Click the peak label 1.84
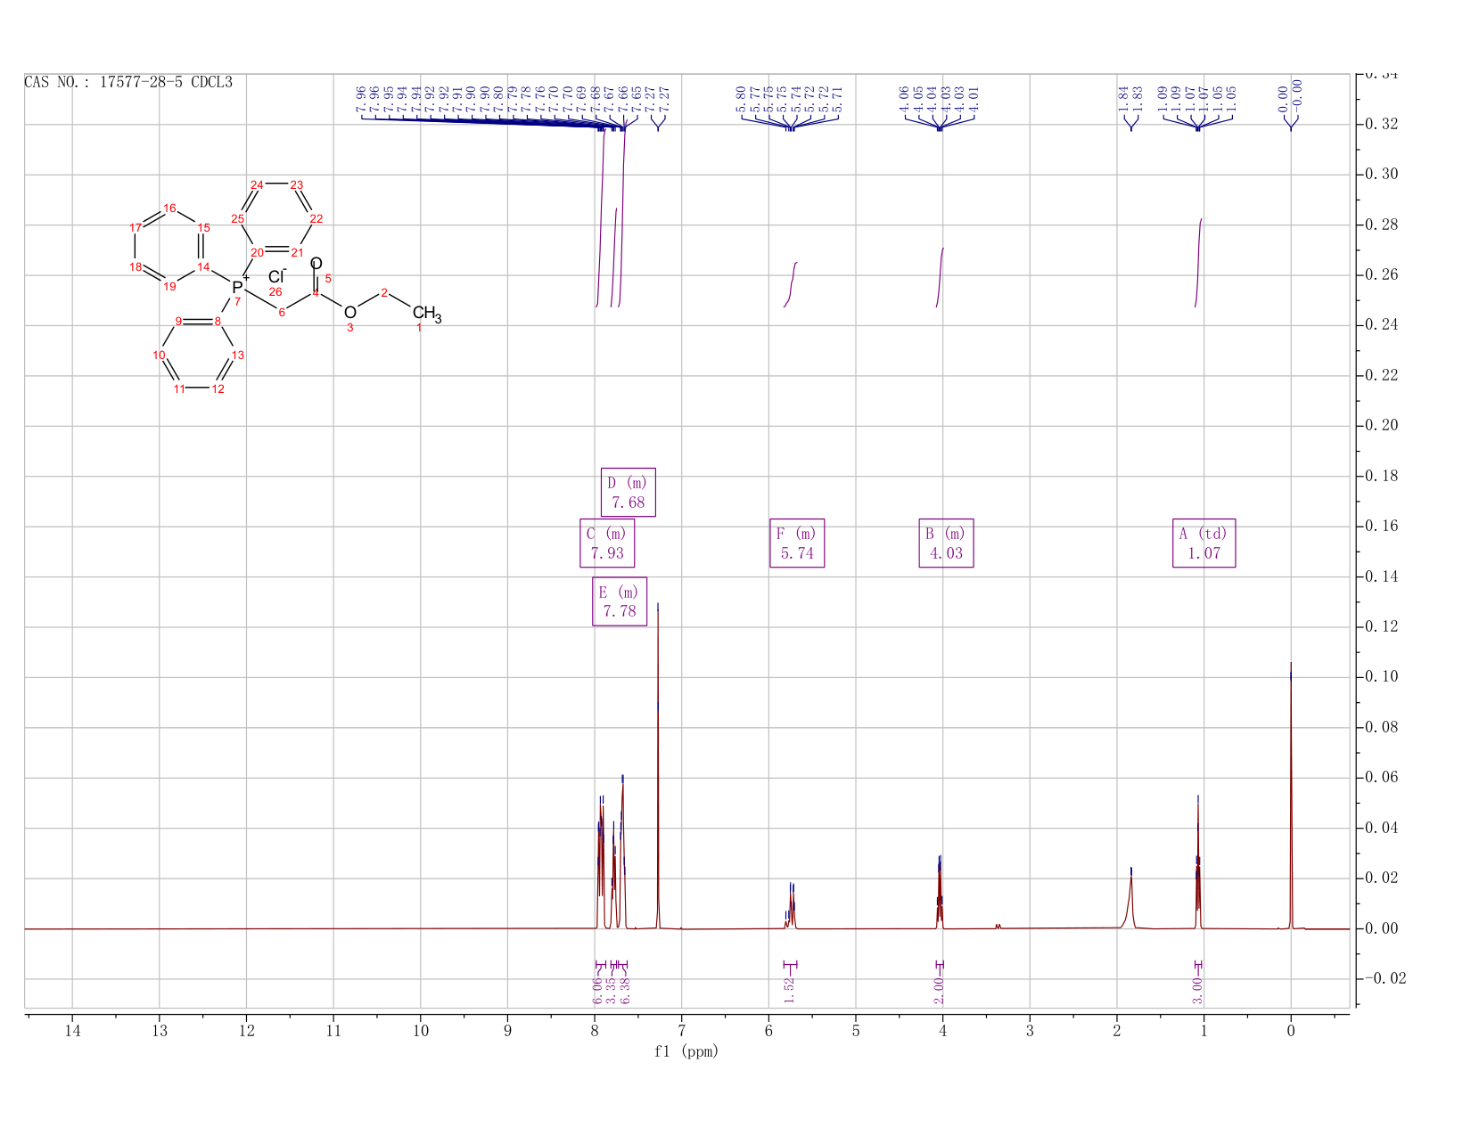Screen dimensions: 1471x1136 point(1123,98)
